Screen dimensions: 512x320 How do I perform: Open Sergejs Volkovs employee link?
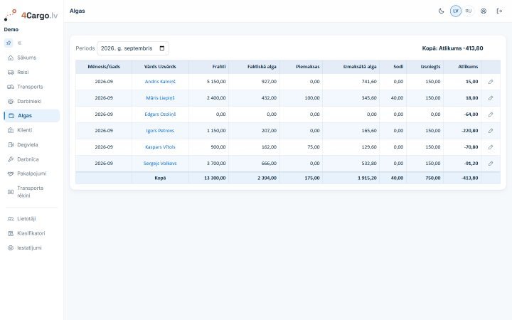click(x=160, y=164)
